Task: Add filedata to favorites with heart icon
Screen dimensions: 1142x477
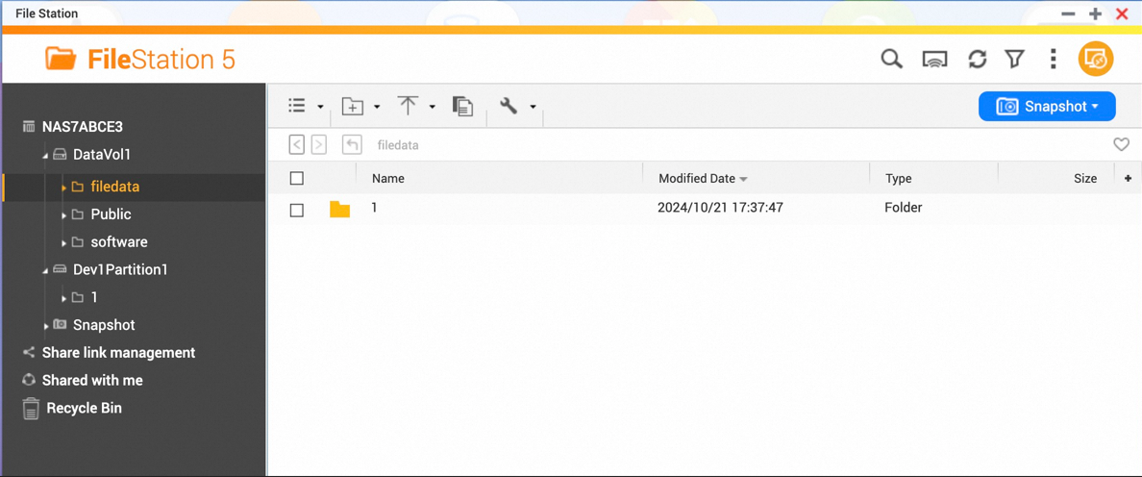Action: (1122, 145)
